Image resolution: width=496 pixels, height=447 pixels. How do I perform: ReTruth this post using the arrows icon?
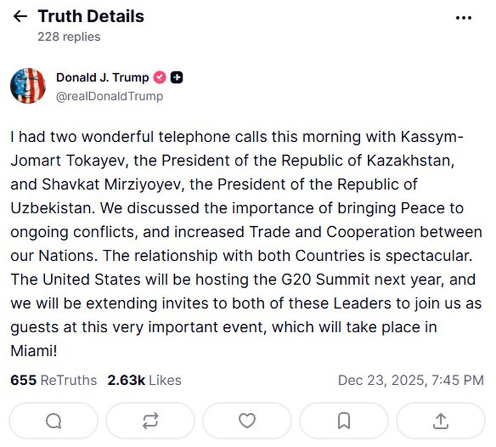click(150, 421)
